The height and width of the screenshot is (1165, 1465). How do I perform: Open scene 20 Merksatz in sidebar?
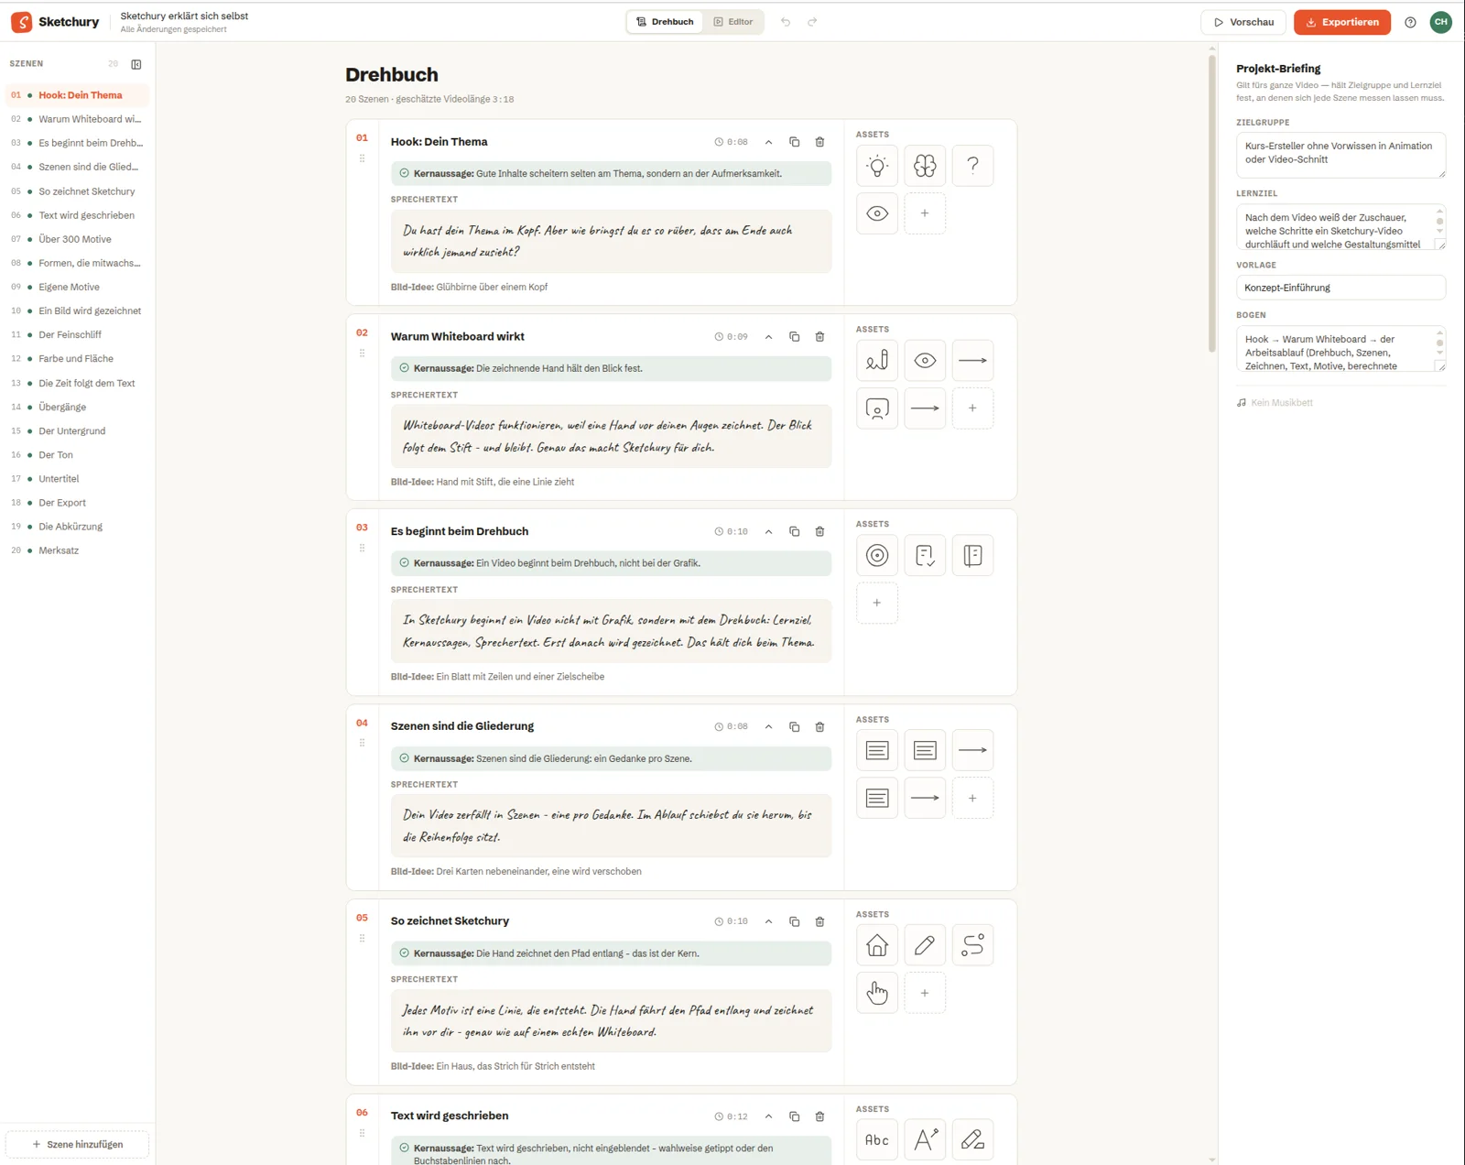pos(77,550)
